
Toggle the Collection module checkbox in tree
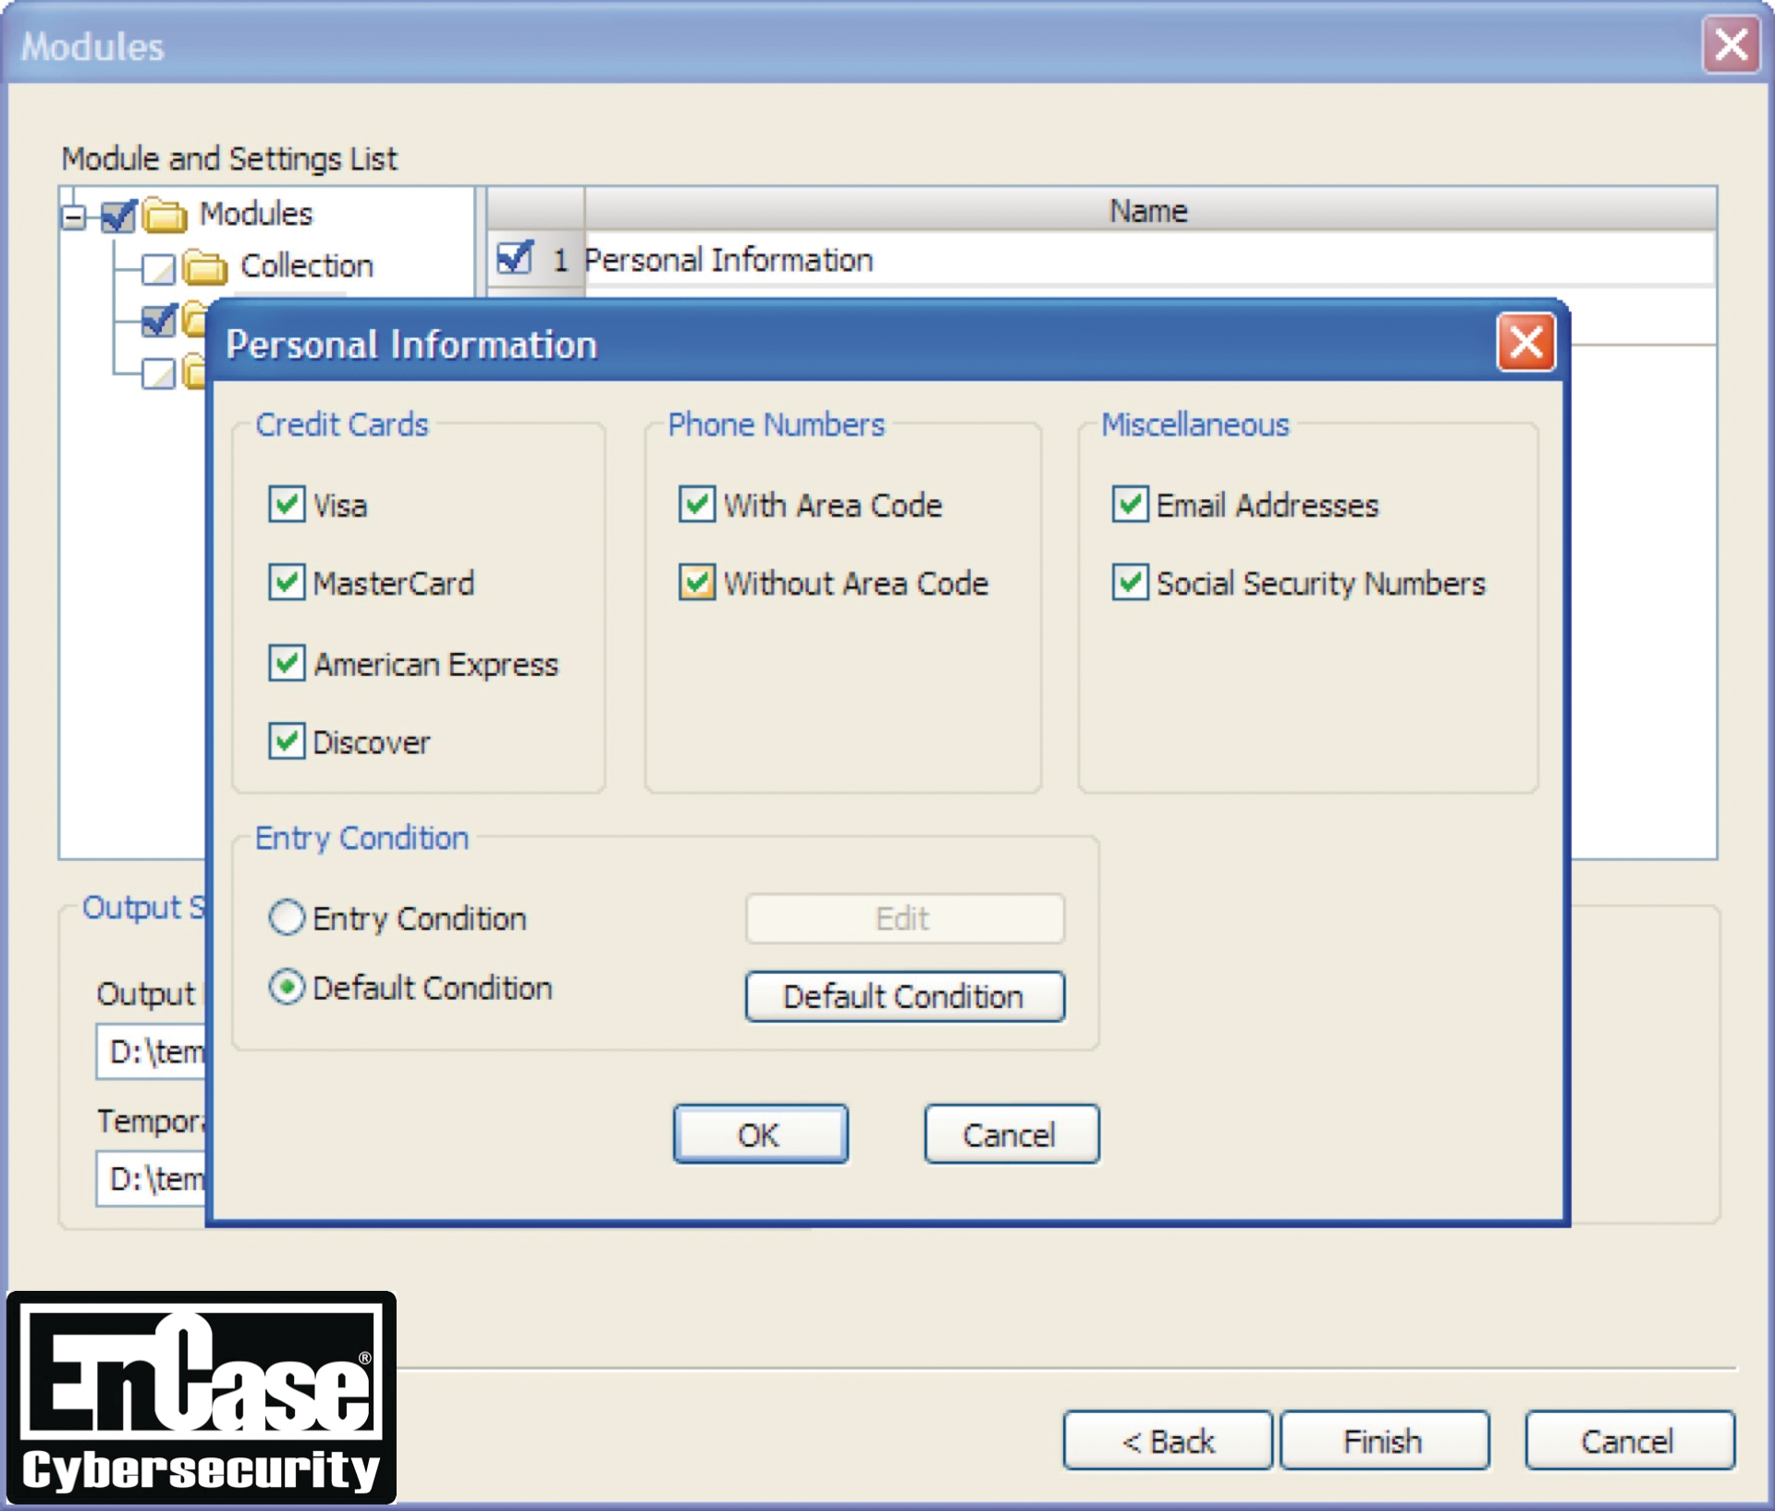158,269
